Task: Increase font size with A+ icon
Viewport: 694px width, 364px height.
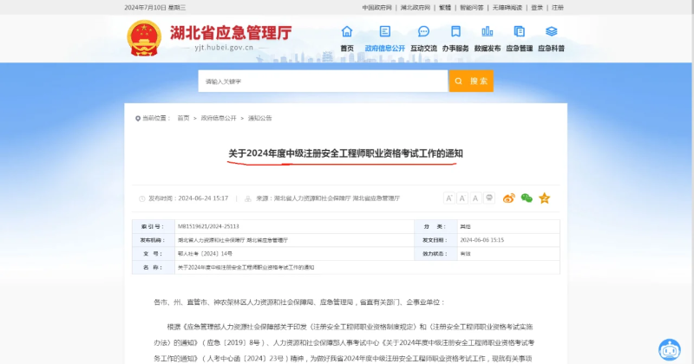Action: [x=449, y=198]
